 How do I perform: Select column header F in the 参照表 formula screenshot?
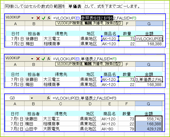127,24
